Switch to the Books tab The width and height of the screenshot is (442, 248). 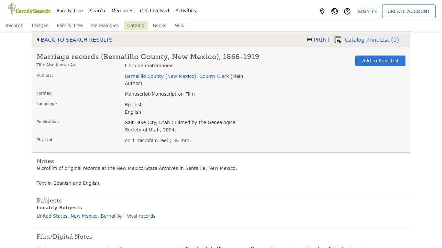(160, 26)
